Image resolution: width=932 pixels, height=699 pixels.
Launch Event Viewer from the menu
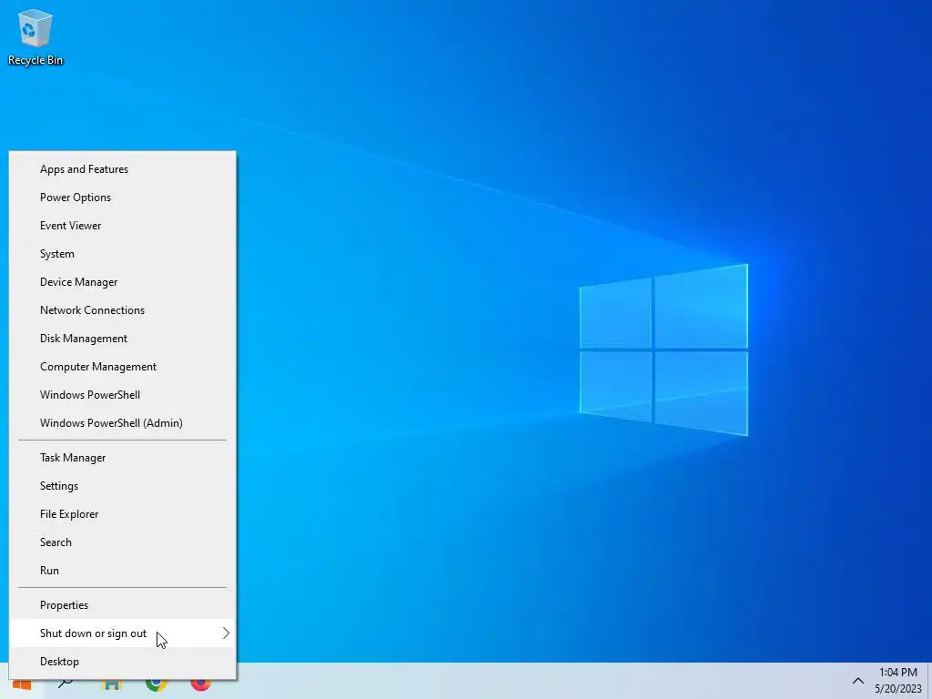pyautogui.click(x=123, y=226)
